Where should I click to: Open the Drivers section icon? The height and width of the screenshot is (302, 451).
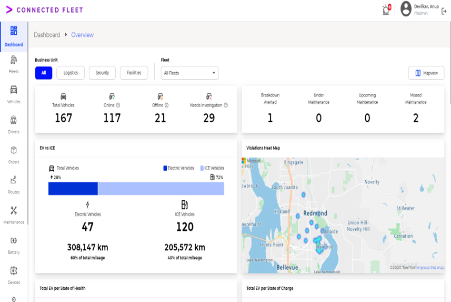pyautogui.click(x=14, y=120)
